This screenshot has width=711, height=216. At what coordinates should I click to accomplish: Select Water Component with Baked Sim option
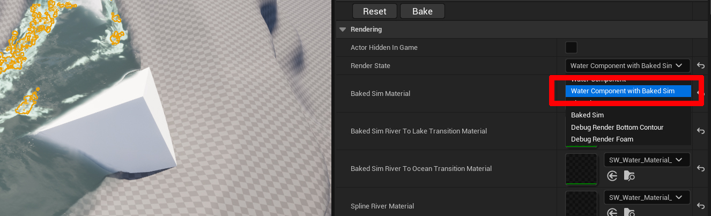623,91
